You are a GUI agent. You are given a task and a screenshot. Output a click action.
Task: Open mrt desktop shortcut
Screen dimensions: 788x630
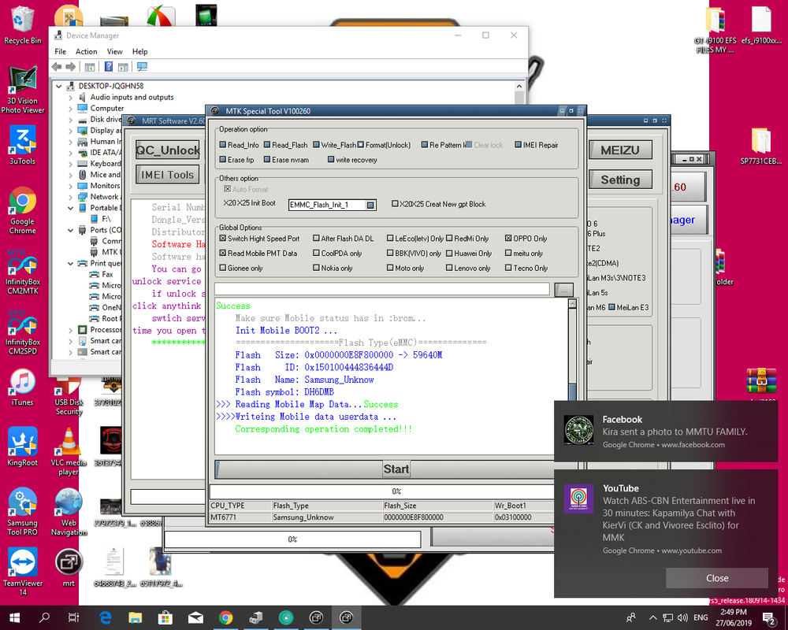click(x=69, y=568)
